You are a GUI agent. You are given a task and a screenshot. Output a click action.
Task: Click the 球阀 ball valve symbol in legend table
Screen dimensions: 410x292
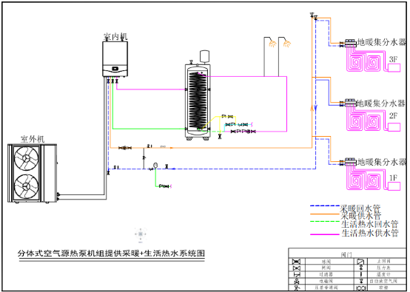(x=297, y=261)
